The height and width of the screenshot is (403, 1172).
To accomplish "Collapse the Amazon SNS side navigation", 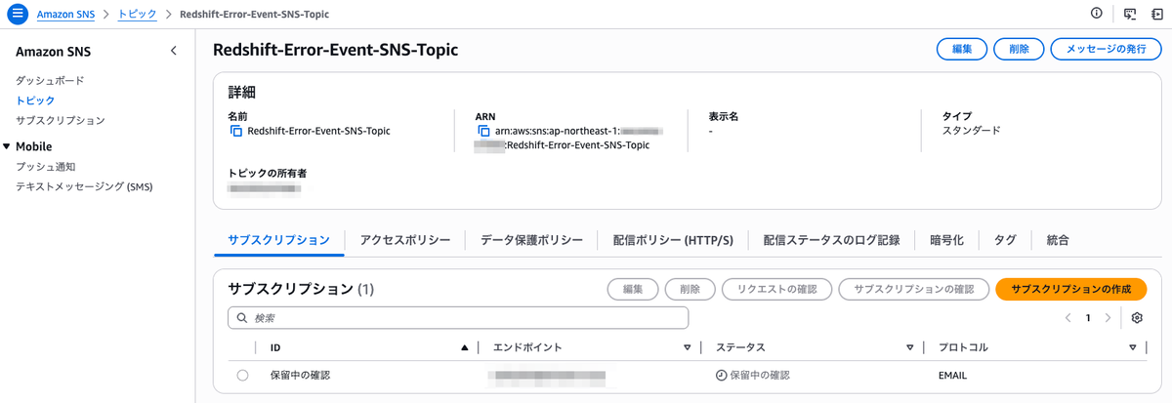I will 174,51.
